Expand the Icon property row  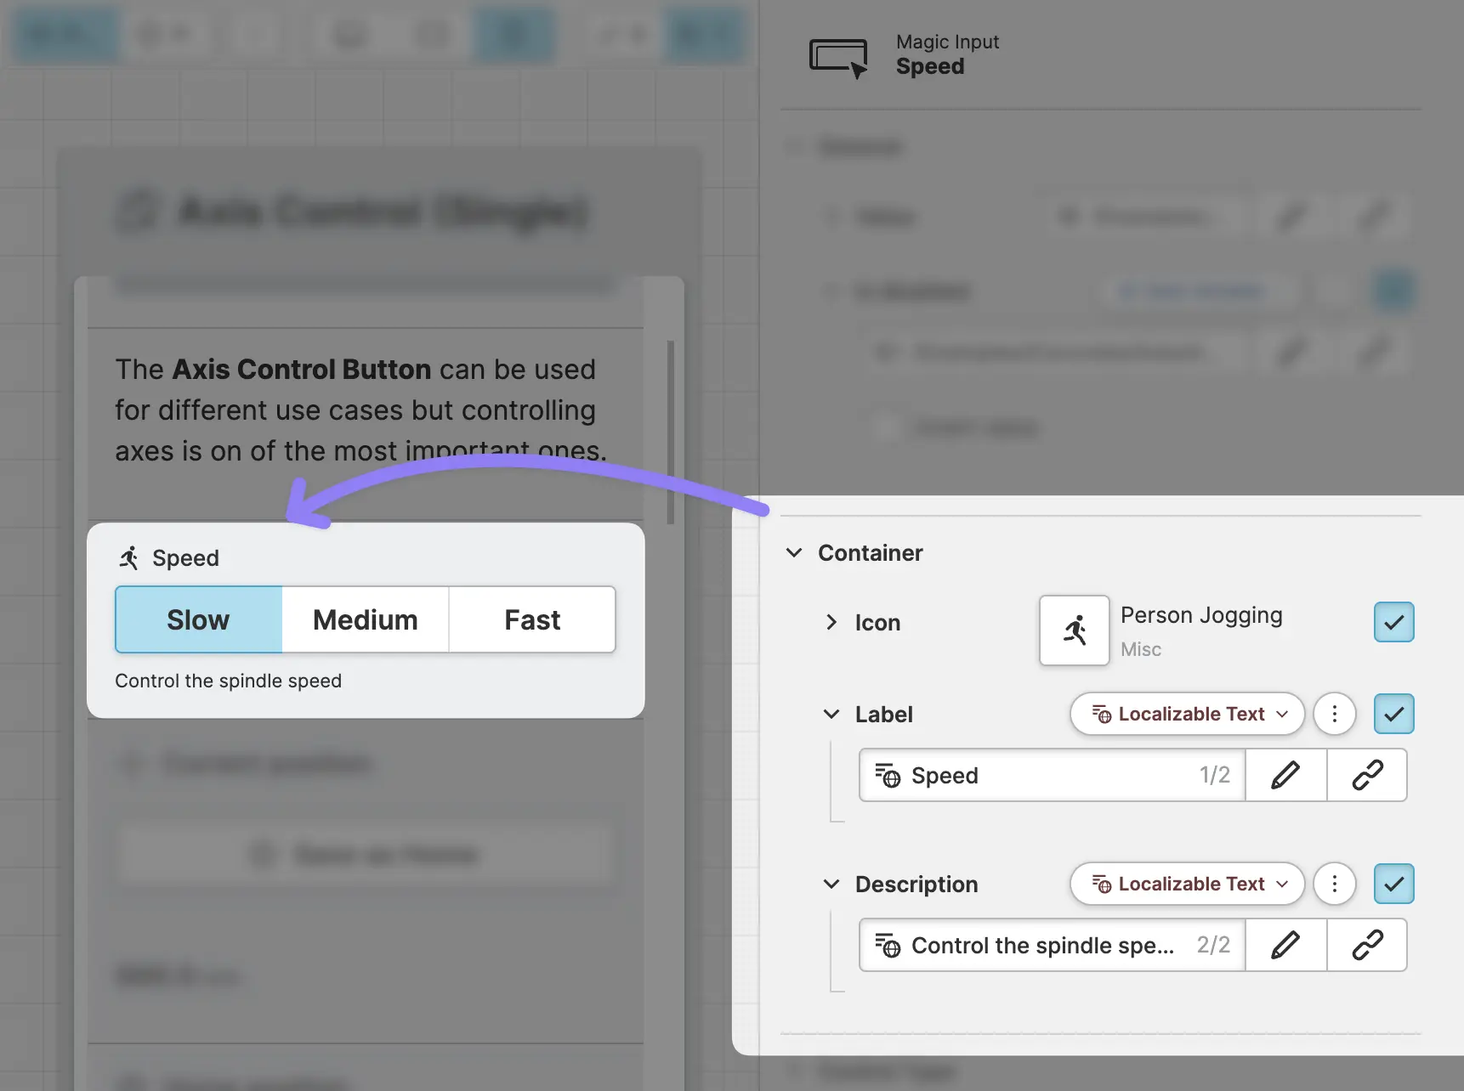831,623
